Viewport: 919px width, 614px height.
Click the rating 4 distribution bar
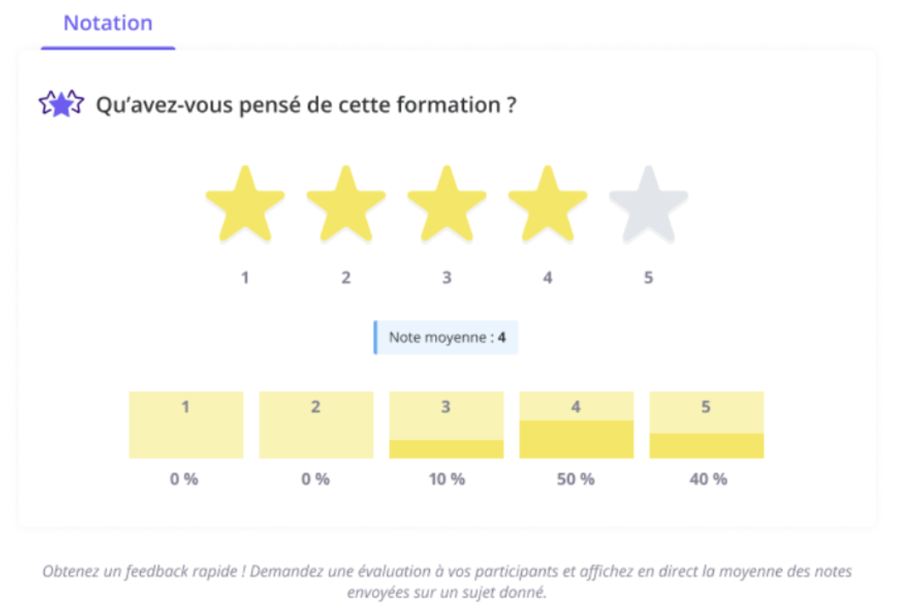(577, 425)
